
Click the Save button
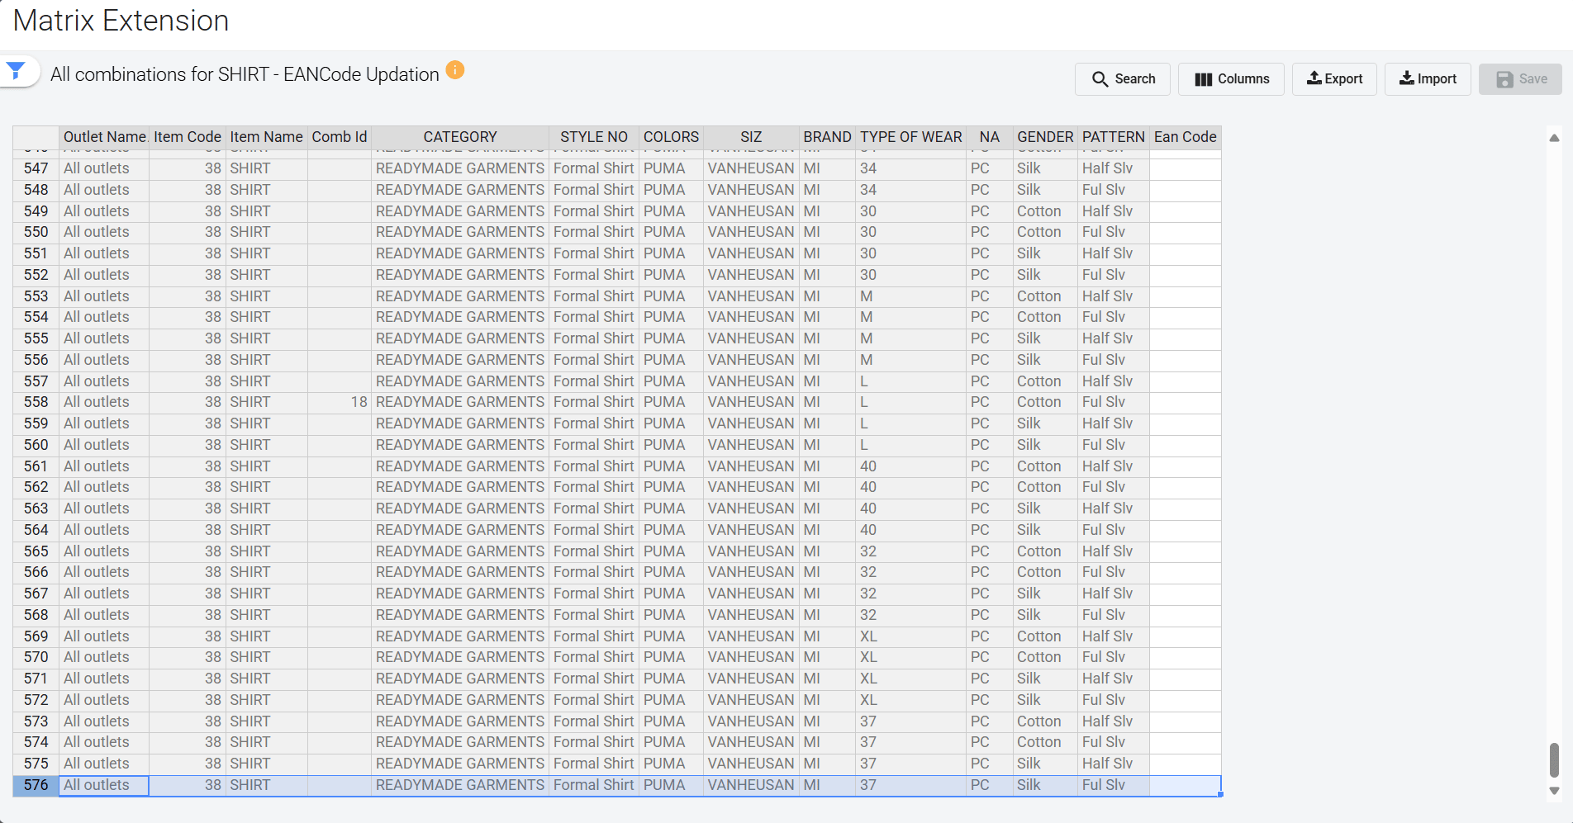(x=1520, y=79)
